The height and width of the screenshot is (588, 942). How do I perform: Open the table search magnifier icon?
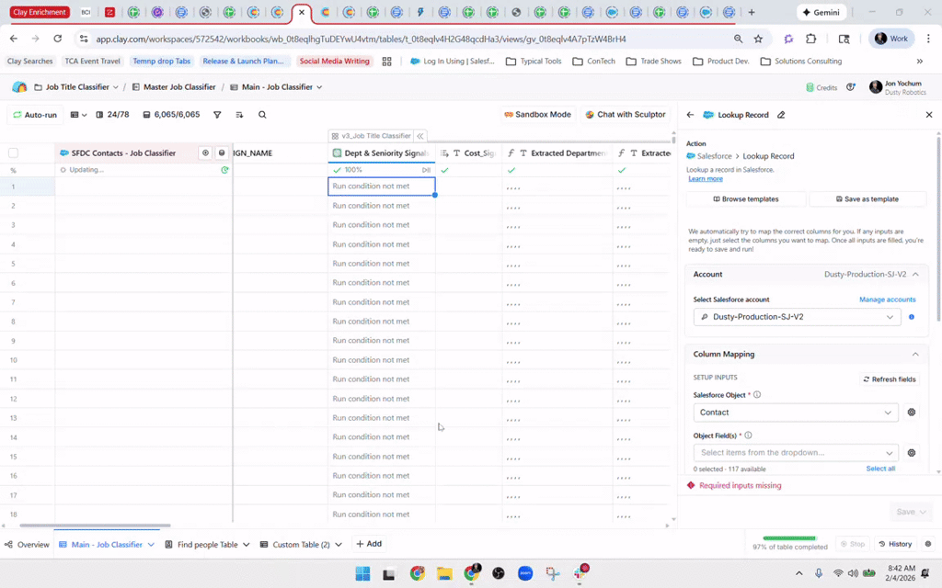(x=262, y=115)
